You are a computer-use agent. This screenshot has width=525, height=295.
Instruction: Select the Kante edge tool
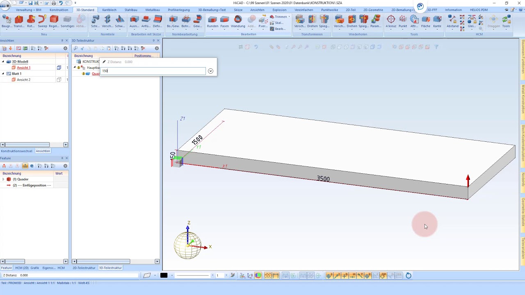pyautogui.click(x=437, y=21)
